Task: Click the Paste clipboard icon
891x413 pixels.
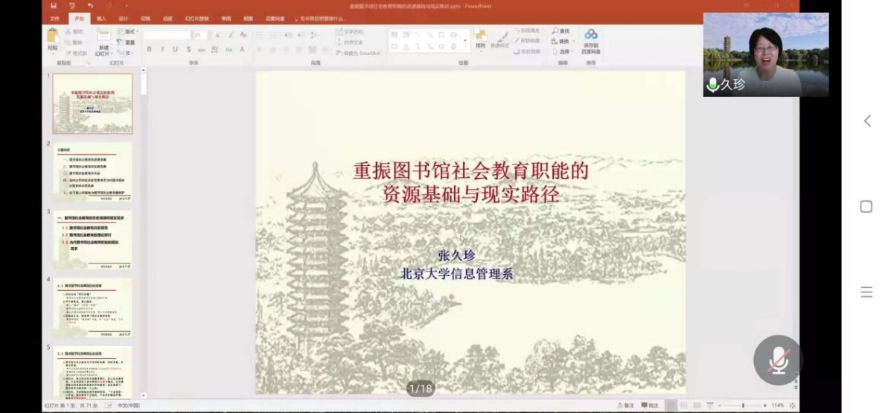Action: (53, 36)
